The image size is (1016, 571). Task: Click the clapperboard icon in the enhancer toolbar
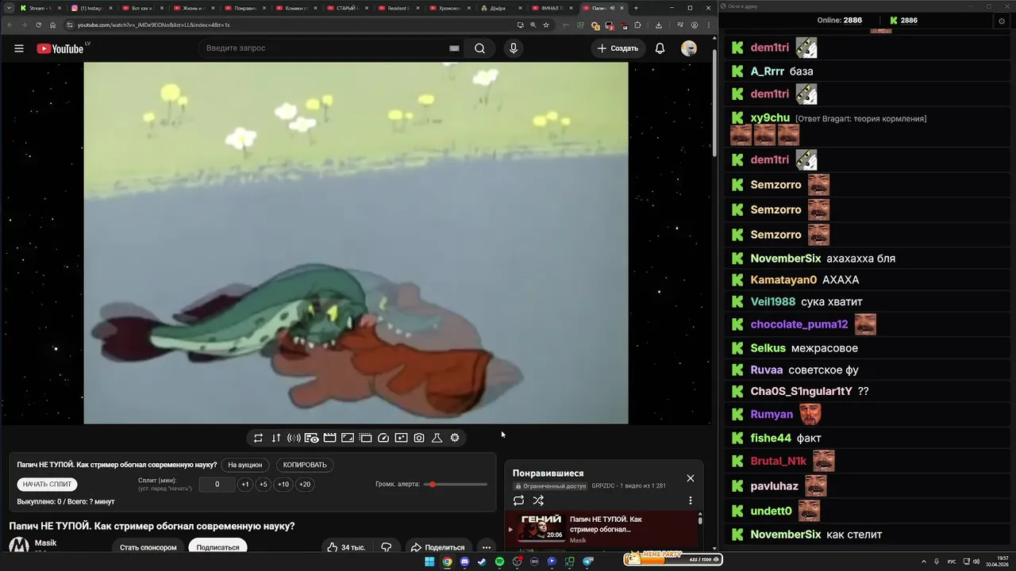tap(329, 438)
